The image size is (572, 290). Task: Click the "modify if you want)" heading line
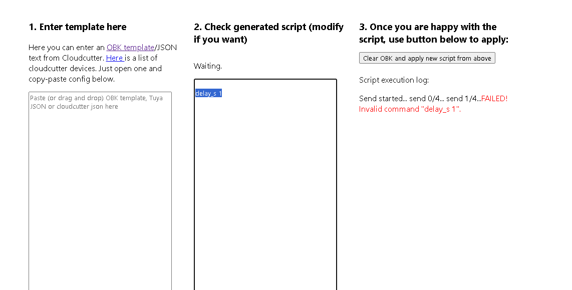click(220, 40)
